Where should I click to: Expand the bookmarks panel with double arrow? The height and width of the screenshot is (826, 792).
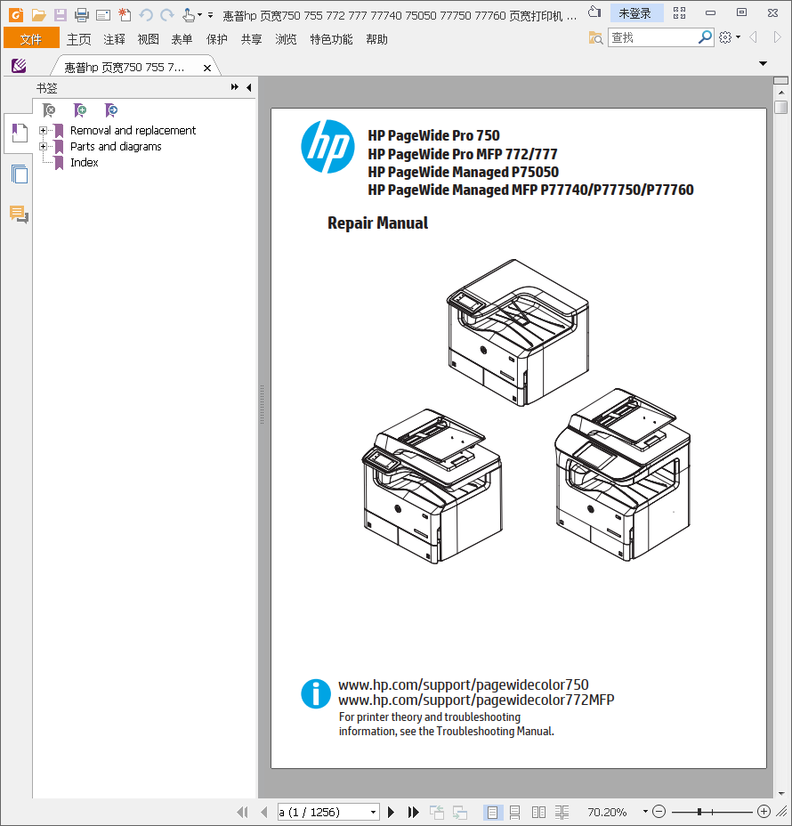click(x=234, y=87)
